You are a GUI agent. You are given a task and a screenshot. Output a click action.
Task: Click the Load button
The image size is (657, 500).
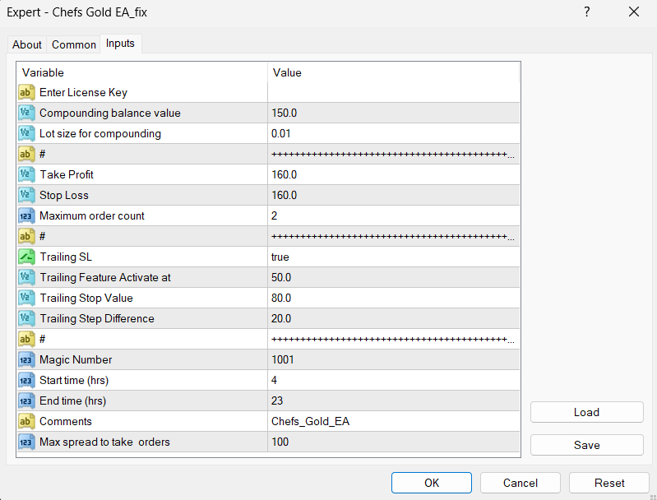tap(586, 412)
